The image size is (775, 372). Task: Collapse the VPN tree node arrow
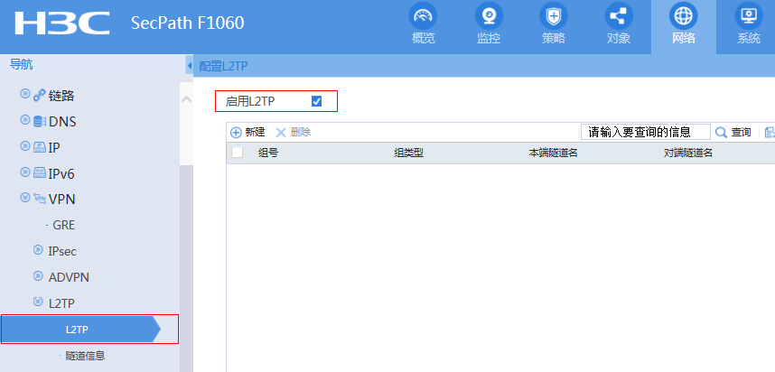click(24, 198)
